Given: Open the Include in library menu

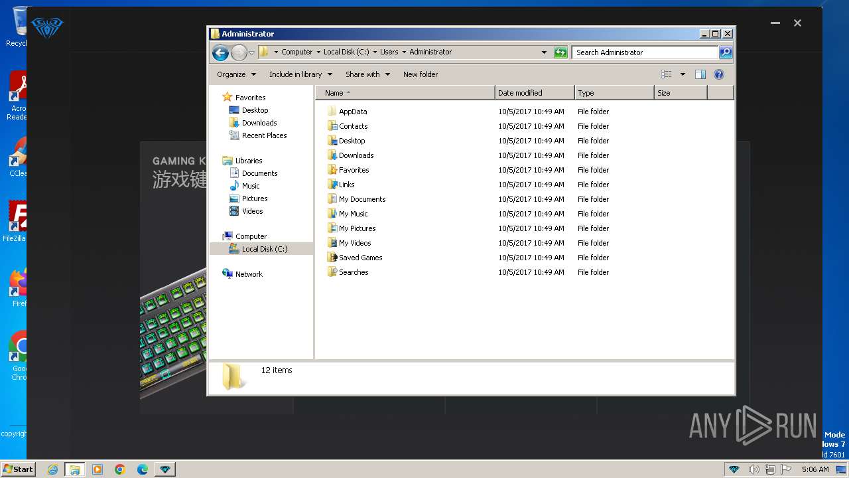Looking at the screenshot, I should [x=300, y=74].
